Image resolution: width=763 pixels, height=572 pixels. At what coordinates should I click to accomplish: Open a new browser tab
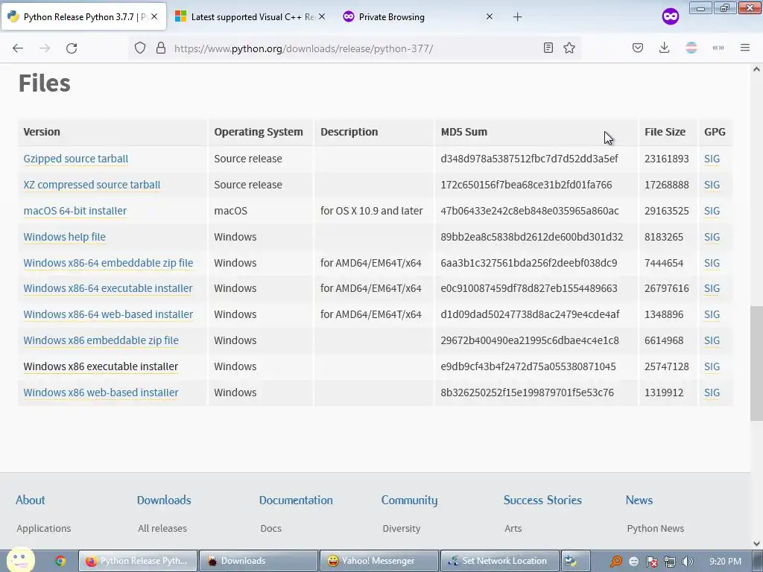[x=517, y=17]
